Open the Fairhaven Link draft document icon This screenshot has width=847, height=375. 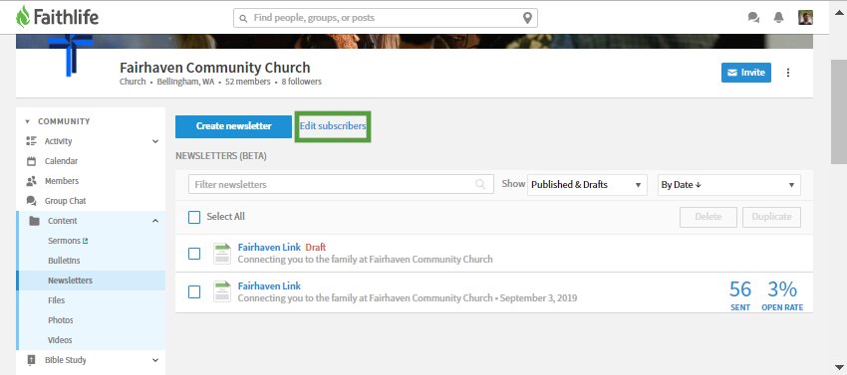(222, 254)
